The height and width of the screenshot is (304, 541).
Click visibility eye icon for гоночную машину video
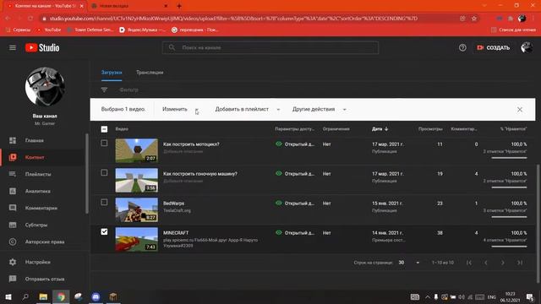(x=279, y=173)
